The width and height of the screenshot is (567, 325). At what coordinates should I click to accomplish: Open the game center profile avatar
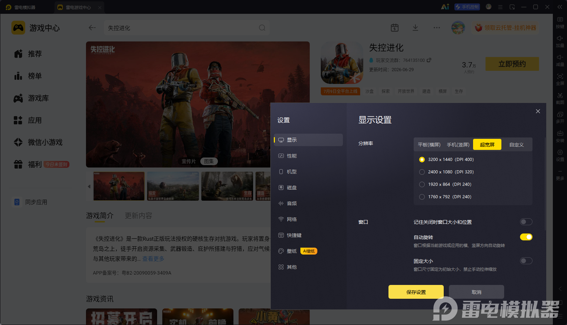point(458,28)
